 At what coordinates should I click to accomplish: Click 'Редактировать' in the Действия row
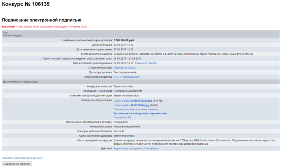coord(122,149)
